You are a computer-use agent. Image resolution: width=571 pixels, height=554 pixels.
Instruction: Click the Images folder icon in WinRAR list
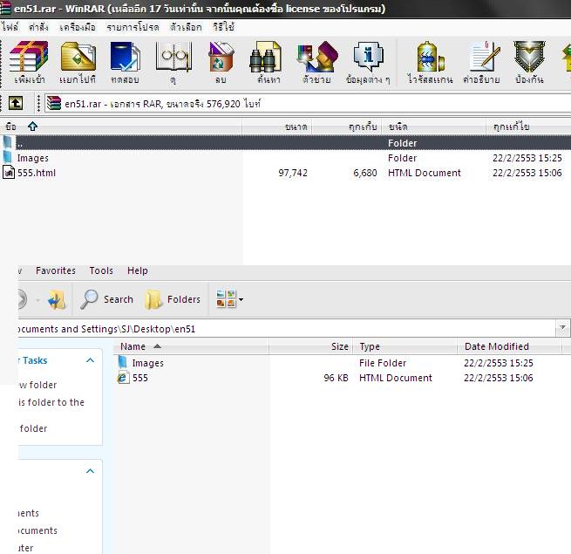(8, 157)
